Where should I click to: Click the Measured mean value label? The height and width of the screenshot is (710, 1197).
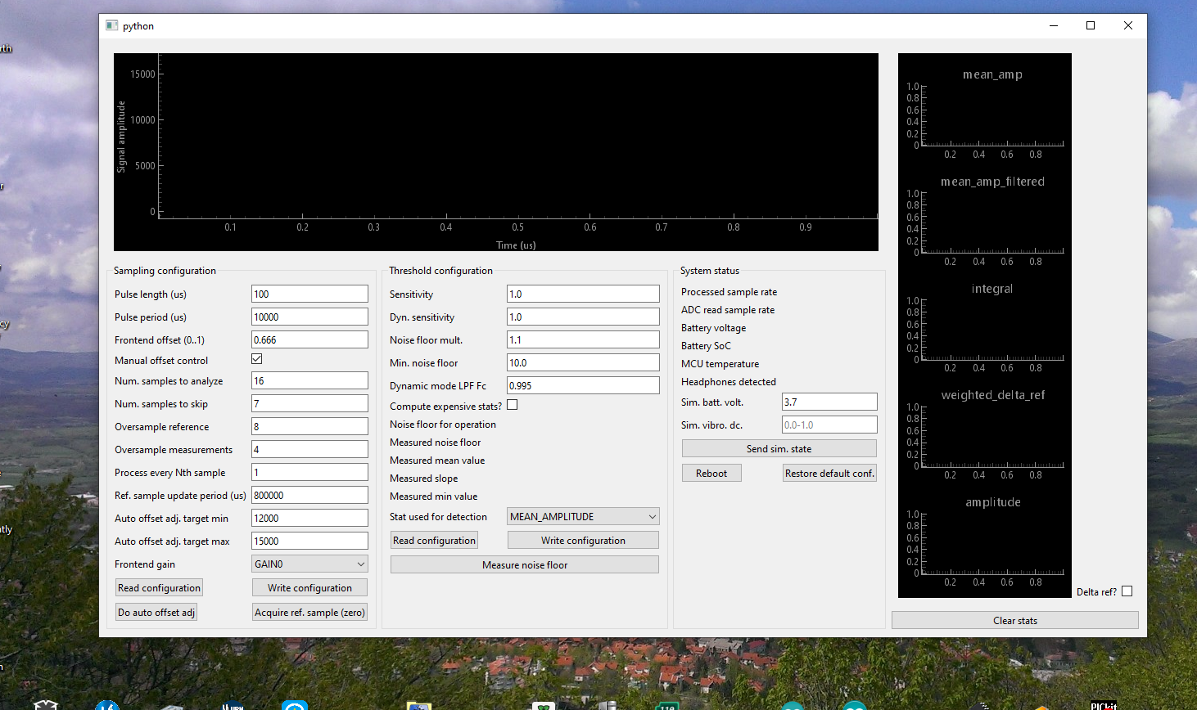(x=437, y=461)
